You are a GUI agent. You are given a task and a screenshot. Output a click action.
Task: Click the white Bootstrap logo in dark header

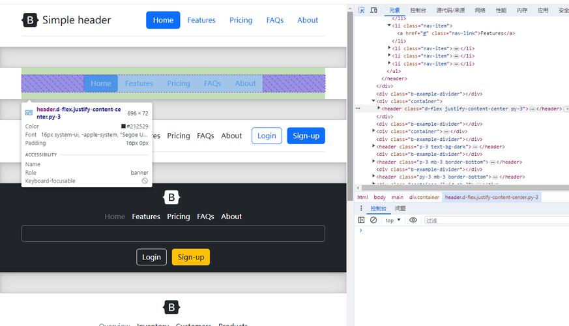click(171, 198)
